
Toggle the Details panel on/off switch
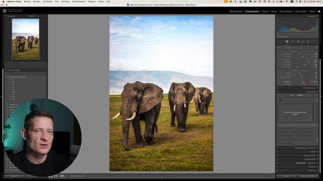click(x=278, y=152)
